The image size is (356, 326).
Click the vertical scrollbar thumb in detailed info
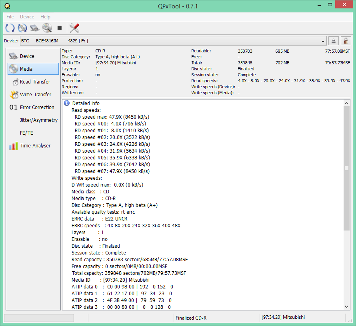point(346,169)
